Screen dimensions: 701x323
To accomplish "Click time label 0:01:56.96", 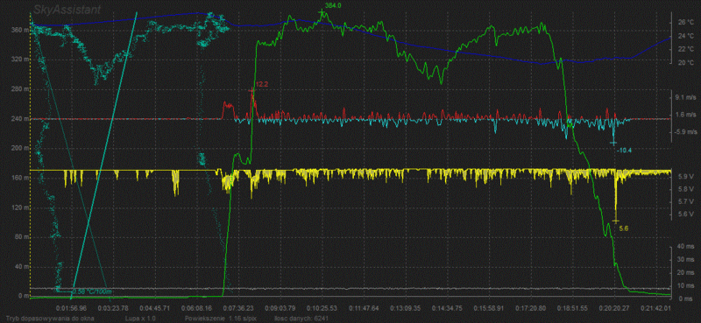I will coord(72,308).
